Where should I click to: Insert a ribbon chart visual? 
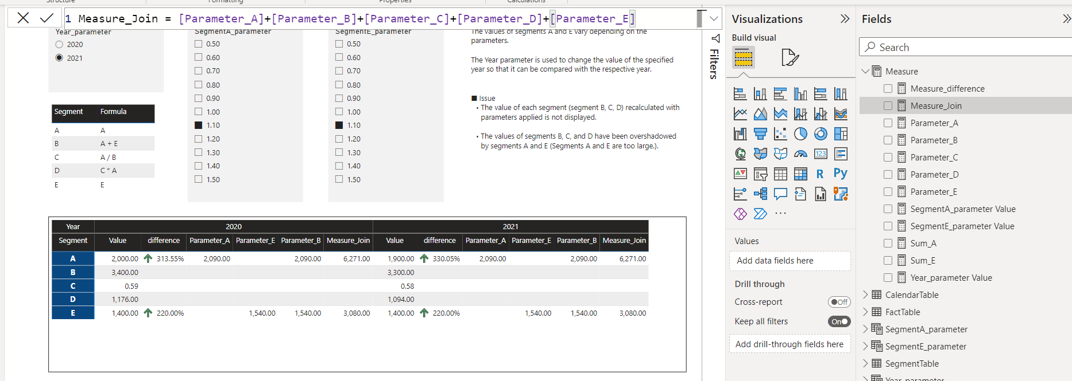click(841, 114)
